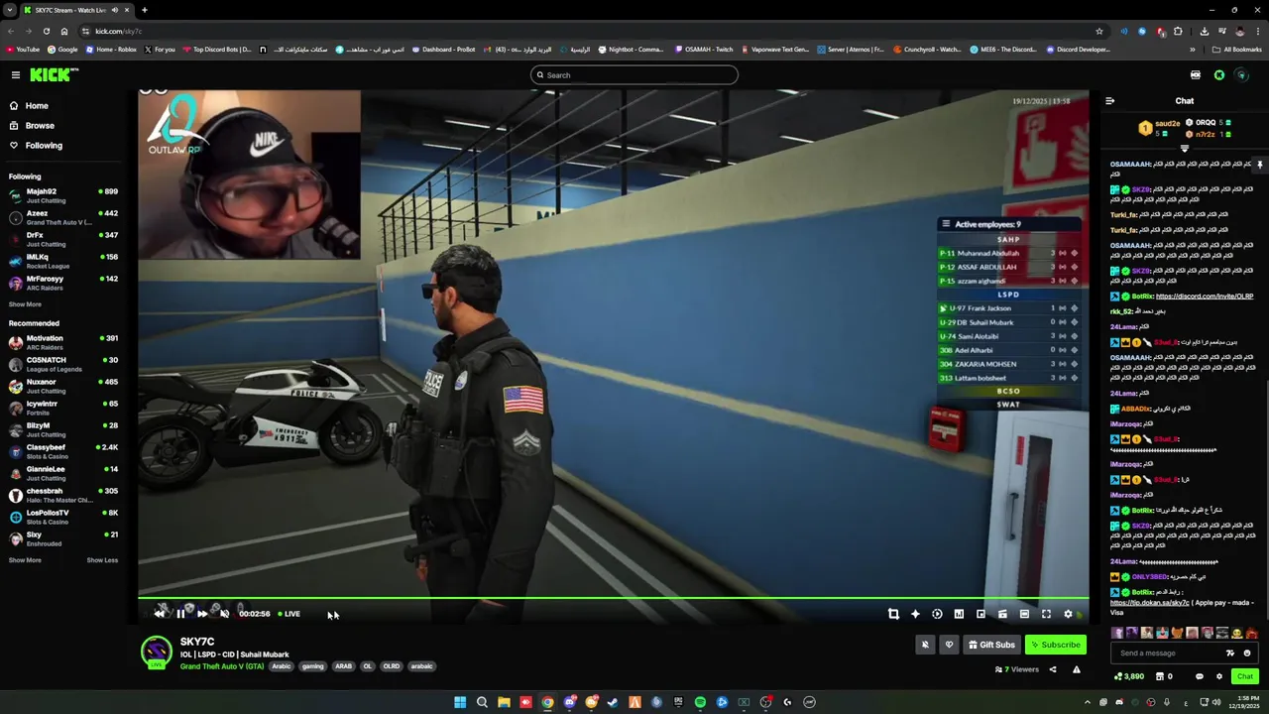Click the gaming tag
Screen dimensions: 1269x714
(x=313, y=666)
